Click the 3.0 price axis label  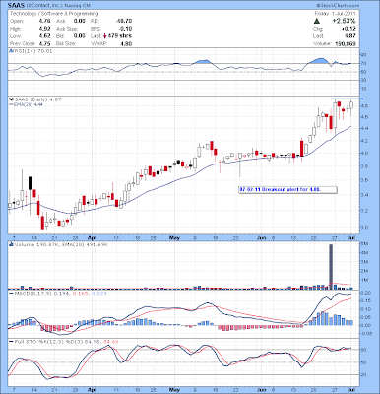tap(365, 228)
